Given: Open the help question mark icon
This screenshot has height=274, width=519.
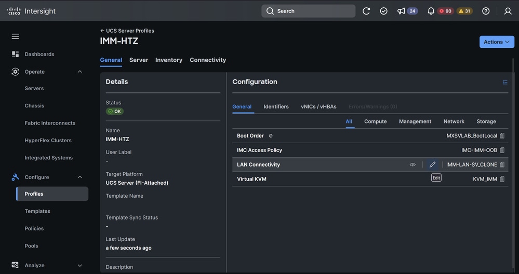Looking at the screenshot, I should point(486,11).
